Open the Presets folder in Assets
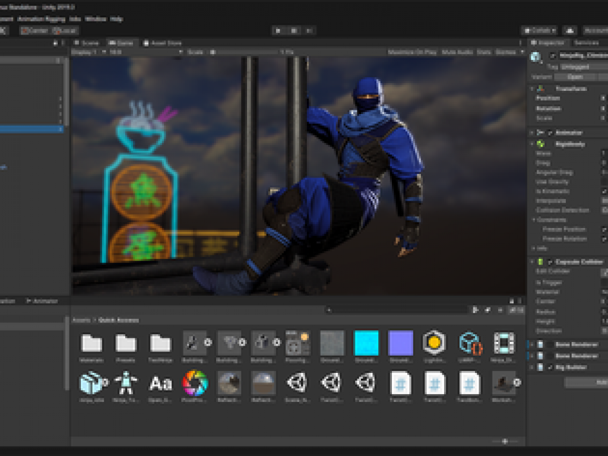Image resolution: width=608 pixels, height=456 pixels. pyautogui.click(x=126, y=344)
